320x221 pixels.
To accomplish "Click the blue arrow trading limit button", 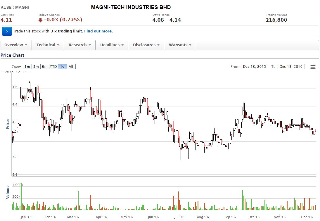I will coord(7,31).
